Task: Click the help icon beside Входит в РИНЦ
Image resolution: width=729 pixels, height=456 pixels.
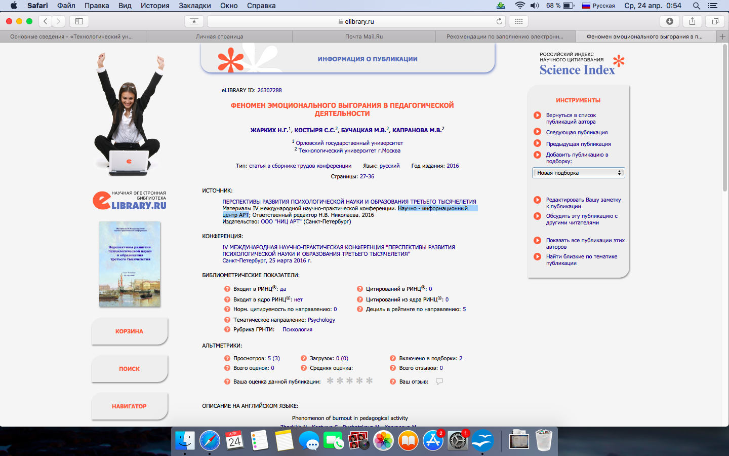Action: coord(227,289)
